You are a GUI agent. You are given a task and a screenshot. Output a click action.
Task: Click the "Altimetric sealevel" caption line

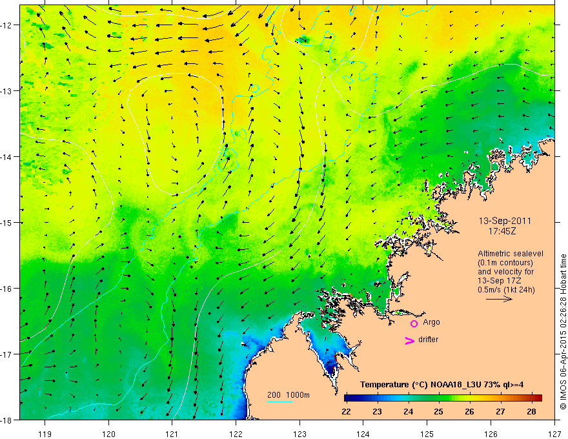(511, 254)
